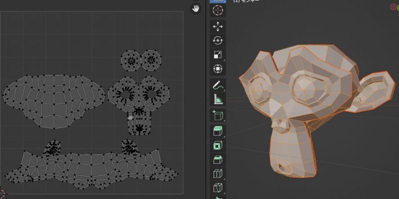Select the Cursor tool

click(217, 10)
